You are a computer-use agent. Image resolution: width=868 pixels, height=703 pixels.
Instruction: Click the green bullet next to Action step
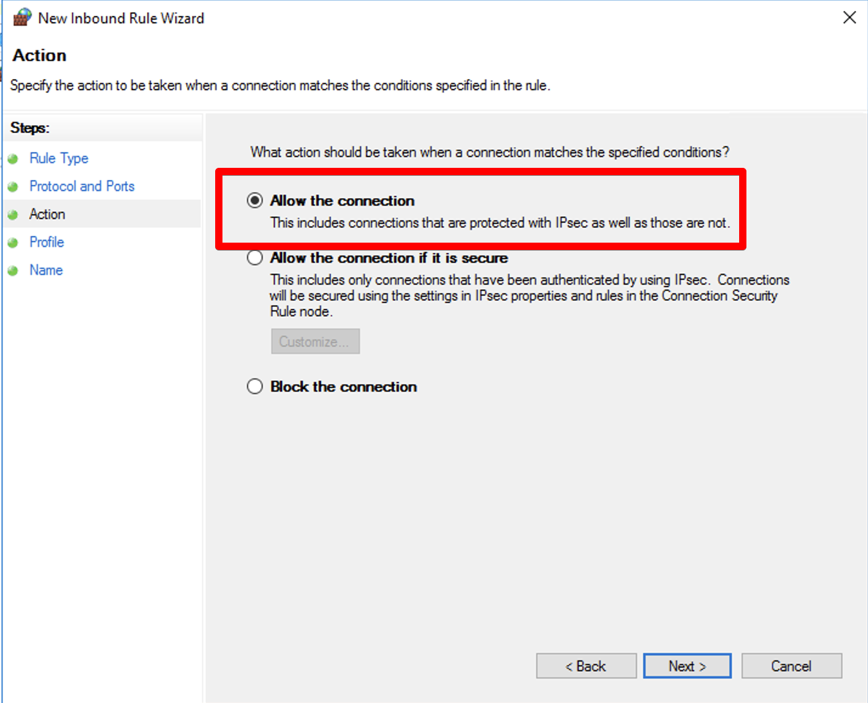pos(13,215)
